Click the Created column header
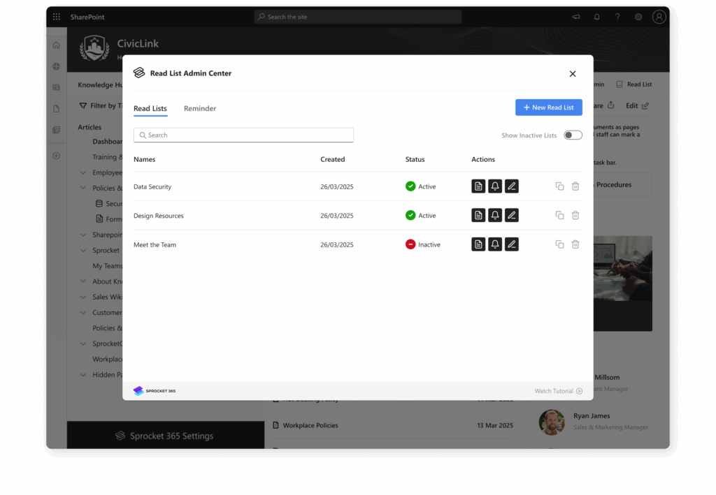Screen dimensions: 716x495 332,159
